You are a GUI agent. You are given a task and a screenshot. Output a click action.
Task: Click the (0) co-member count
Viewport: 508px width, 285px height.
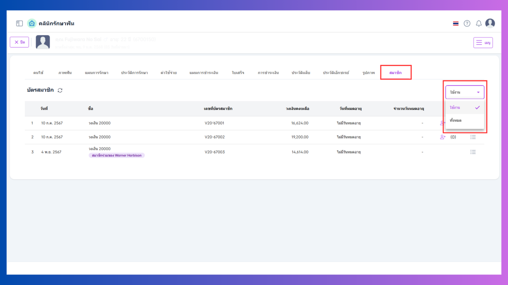tap(453, 137)
